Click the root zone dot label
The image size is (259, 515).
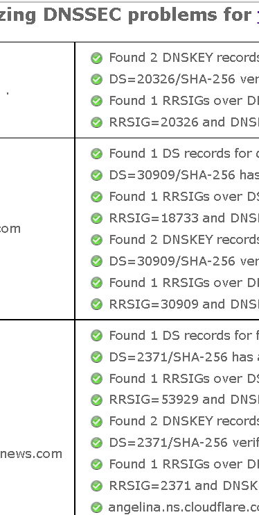[x=7, y=94]
